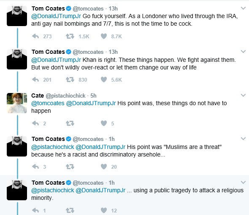Reply to the 'Khan is right' tweet
Screen dimensions: 249x215
tap(35, 80)
